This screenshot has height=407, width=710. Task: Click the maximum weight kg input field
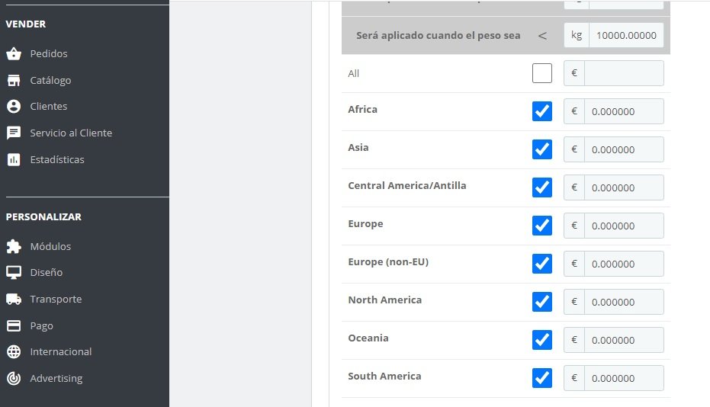click(x=625, y=35)
